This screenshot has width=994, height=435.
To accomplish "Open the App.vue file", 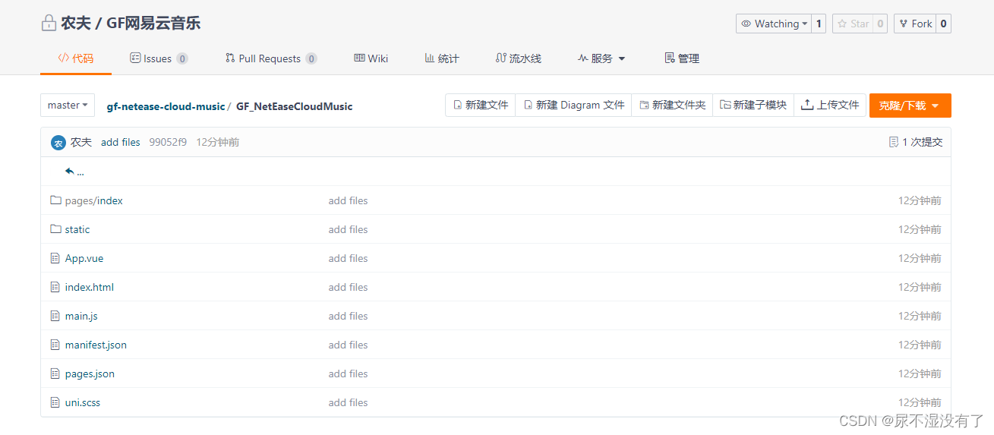I will click(x=84, y=258).
